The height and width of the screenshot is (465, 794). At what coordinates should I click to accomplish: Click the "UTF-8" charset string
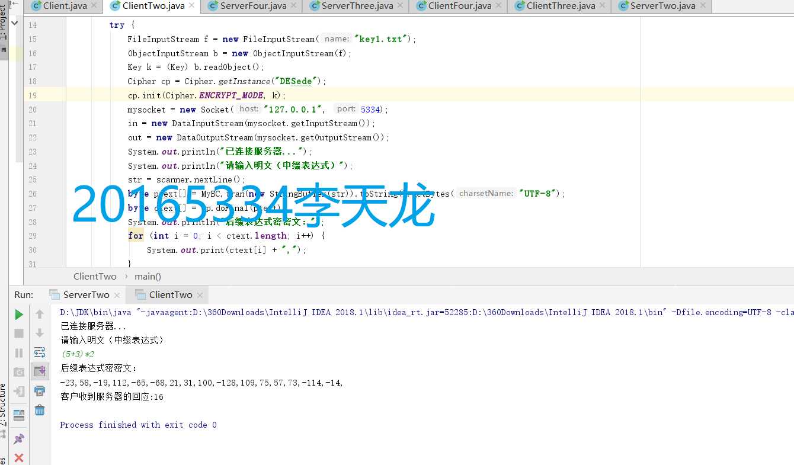point(539,193)
